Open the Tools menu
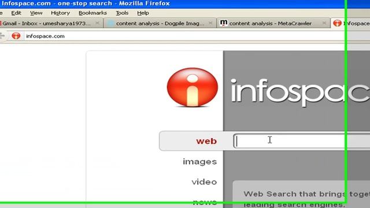The image size is (370, 208). [x=122, y=13]
